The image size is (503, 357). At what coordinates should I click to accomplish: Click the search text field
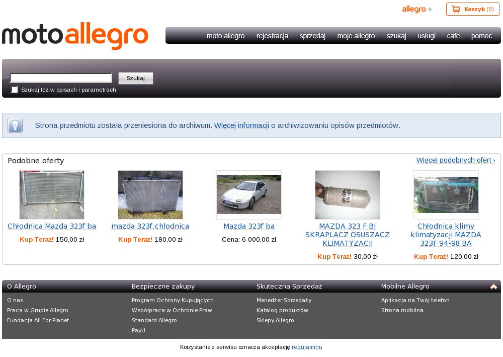coord(61,78)
